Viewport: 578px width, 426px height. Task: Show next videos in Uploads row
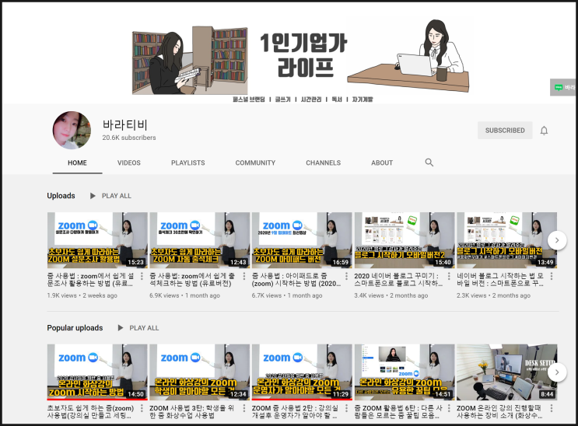pyautogui.click(x=557, y=240)
